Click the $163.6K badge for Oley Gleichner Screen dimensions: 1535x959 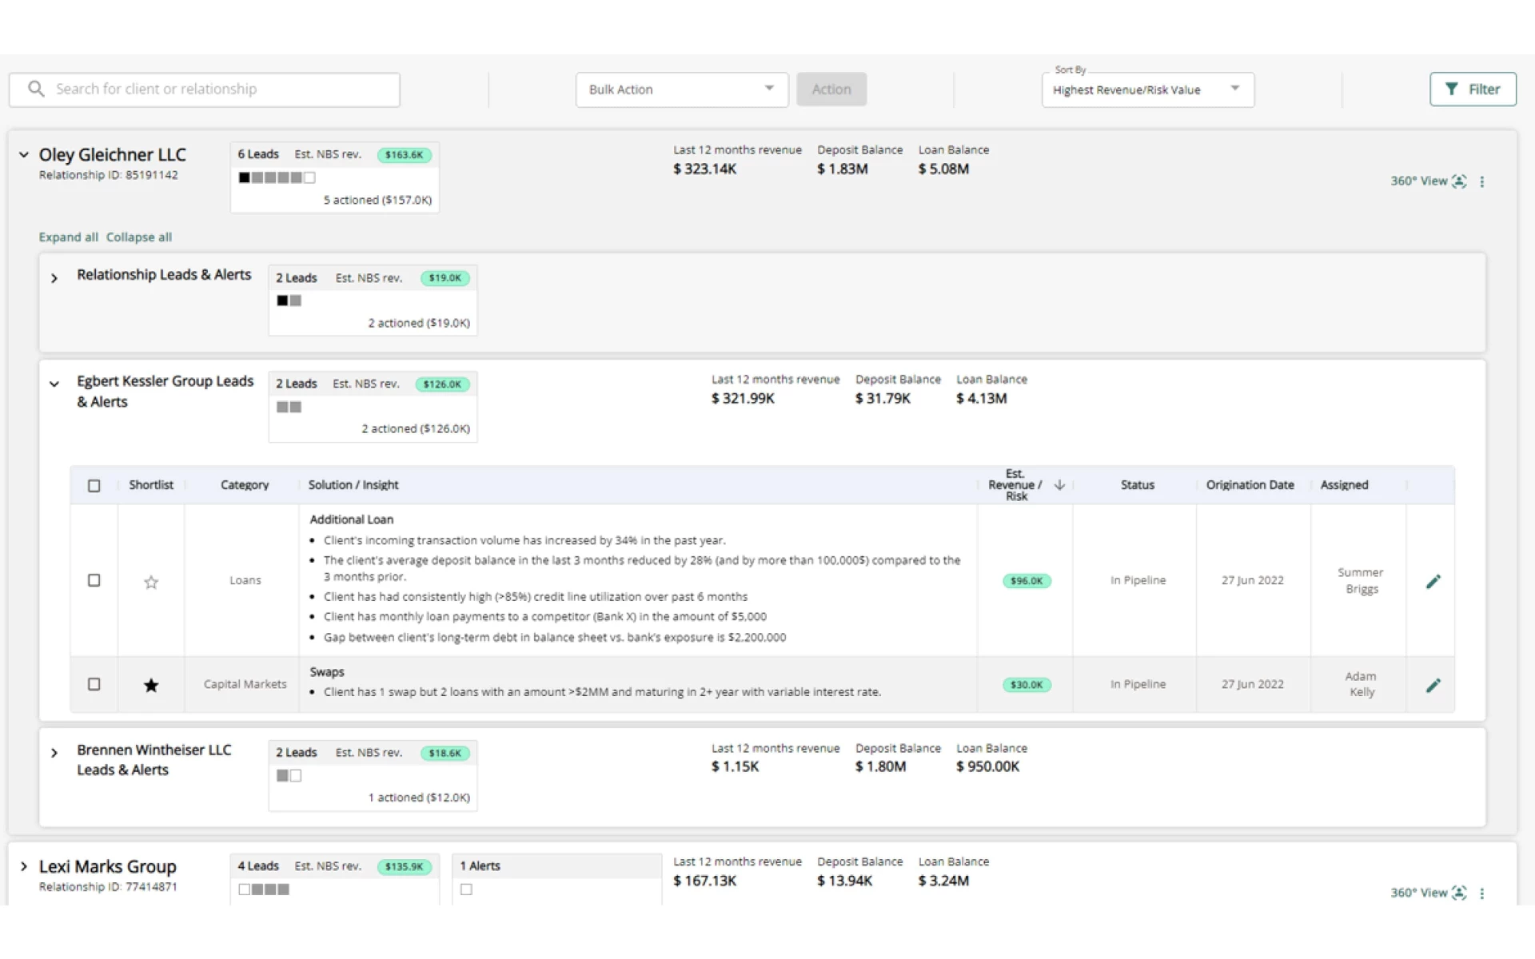click(405, 155)
